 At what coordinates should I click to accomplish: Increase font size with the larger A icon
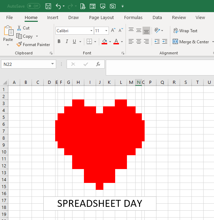pyautogui.click(x=113, y=30)
